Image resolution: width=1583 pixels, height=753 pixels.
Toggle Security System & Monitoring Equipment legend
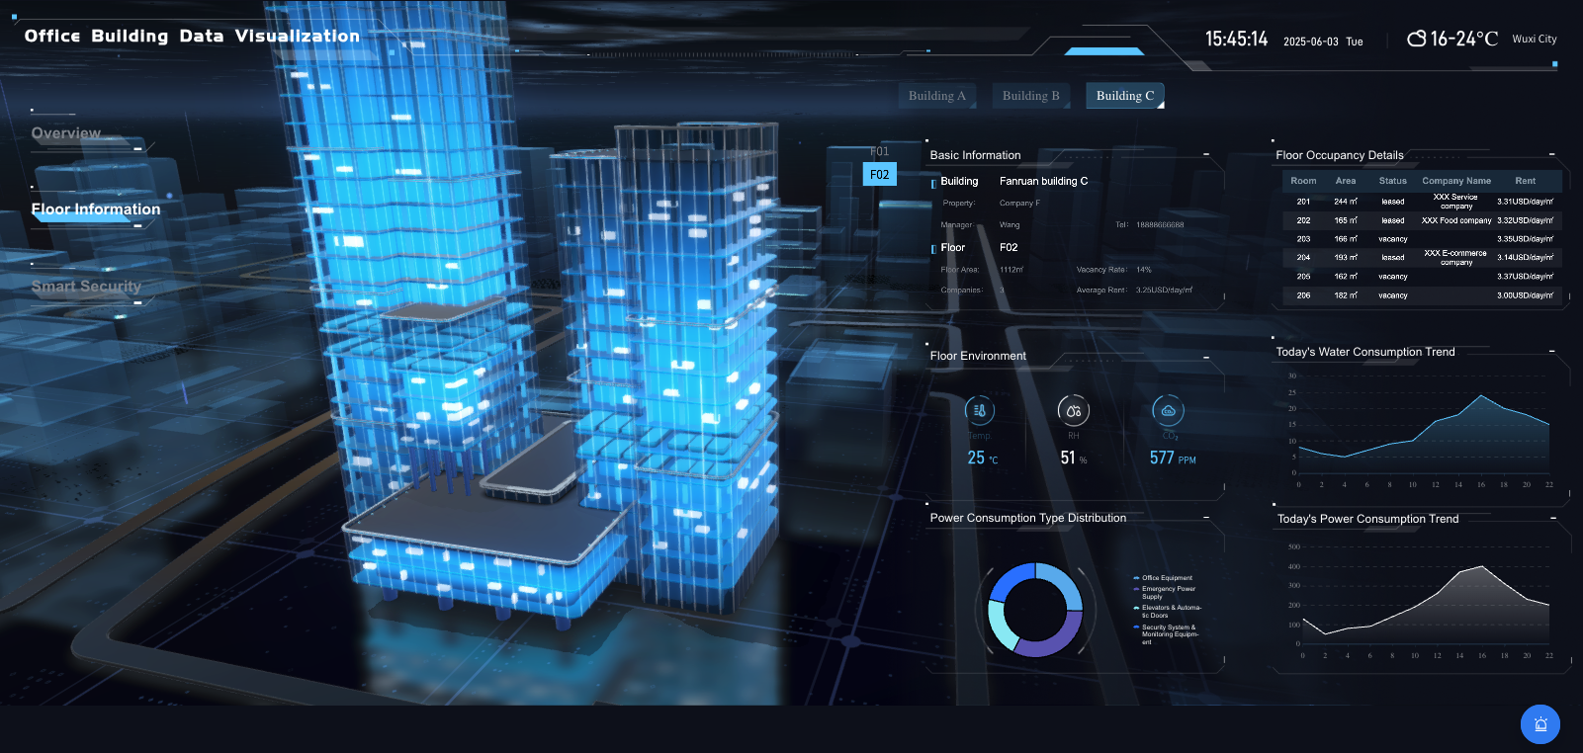click(x=1167, y=634)
